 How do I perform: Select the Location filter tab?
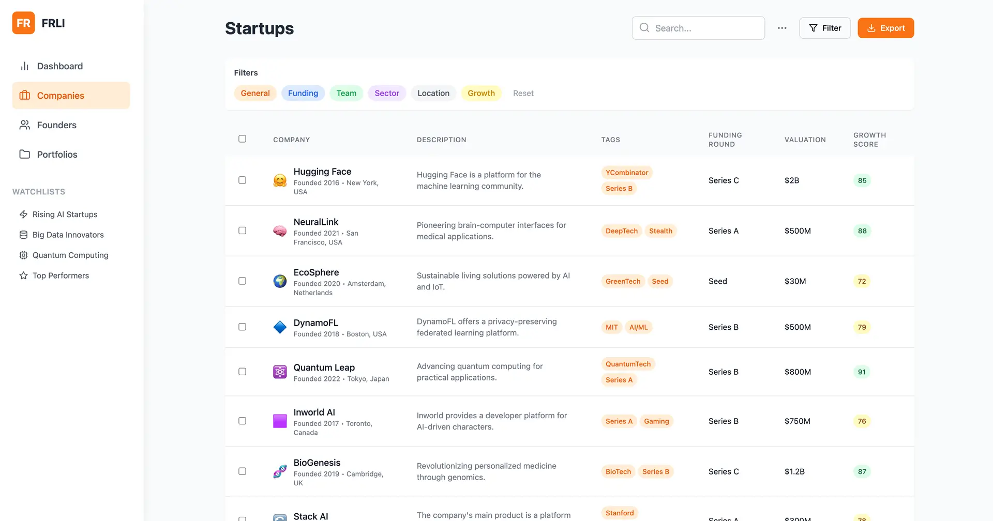433,93
